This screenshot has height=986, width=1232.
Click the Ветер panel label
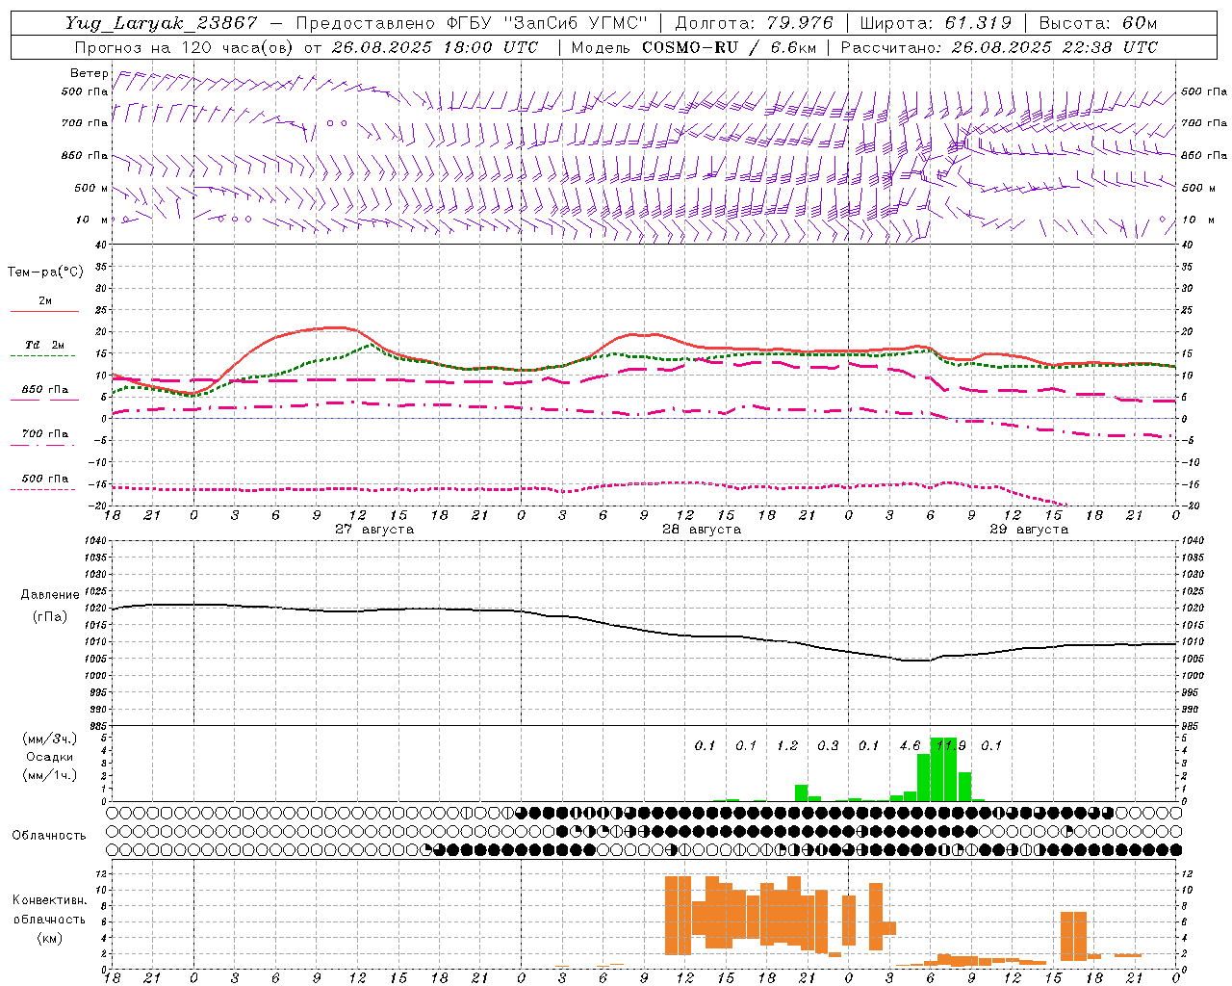(x=90, y=73)
